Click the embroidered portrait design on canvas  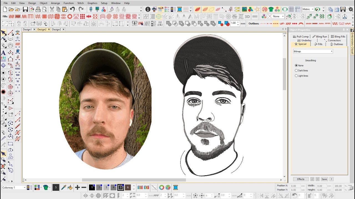coord(210,105)
